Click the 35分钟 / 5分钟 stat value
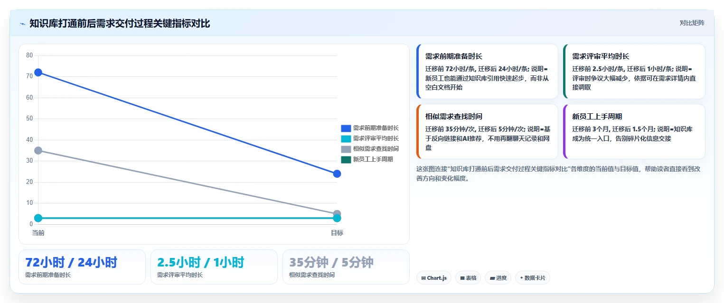 (x=331, y=262)
